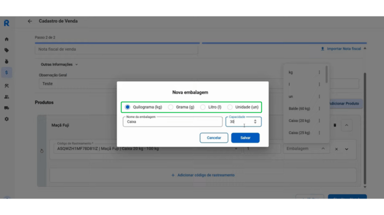Choose kg from the packaging list
The width and height of the screenshot is (384, 215).
[291, 72]
